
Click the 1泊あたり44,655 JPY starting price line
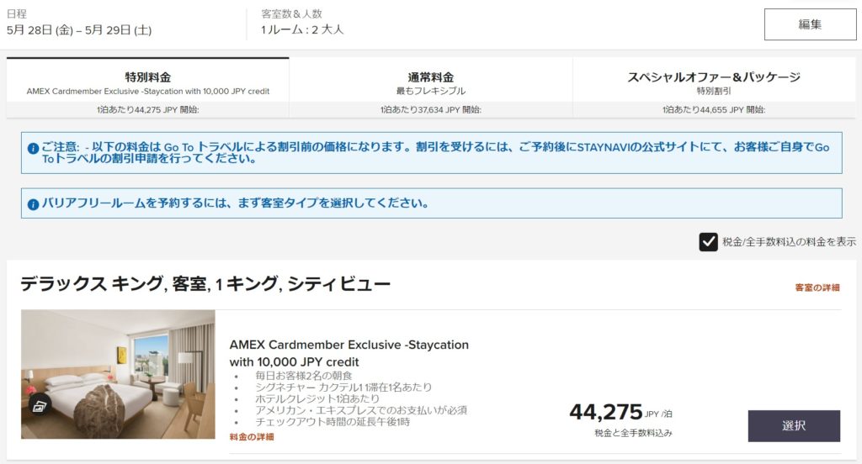(713, 109)
